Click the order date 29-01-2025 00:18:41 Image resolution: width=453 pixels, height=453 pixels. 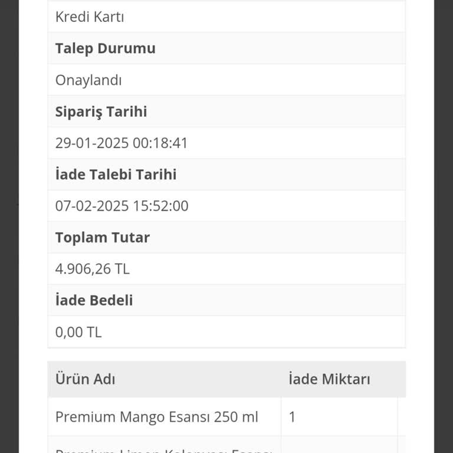point(122,143)
